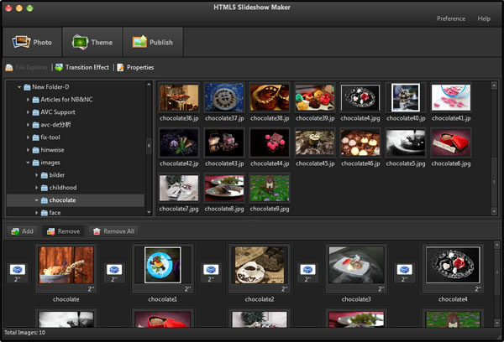Select chocolate44 thumbnail
The image size is (504, 342).
(270, 142)
